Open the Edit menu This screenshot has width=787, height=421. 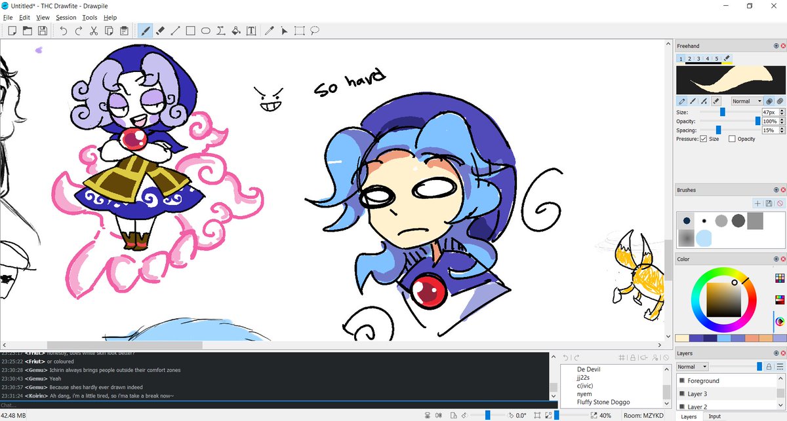click(24, 18)
